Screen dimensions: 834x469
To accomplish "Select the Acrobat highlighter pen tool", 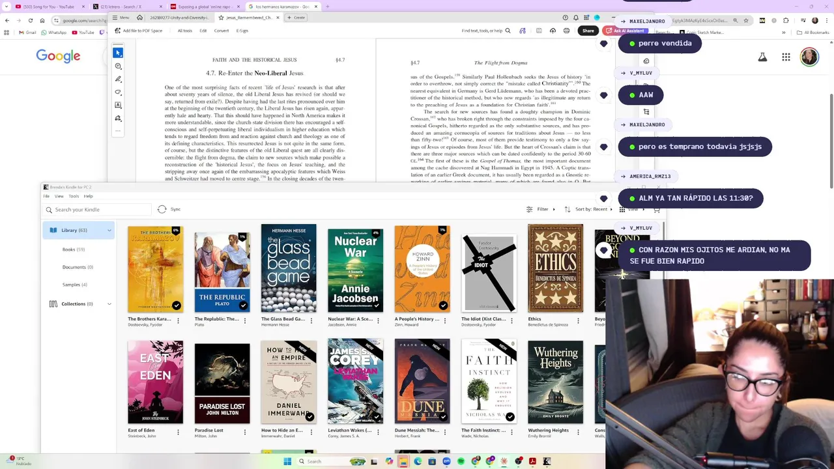I will (x=118, y=79).
